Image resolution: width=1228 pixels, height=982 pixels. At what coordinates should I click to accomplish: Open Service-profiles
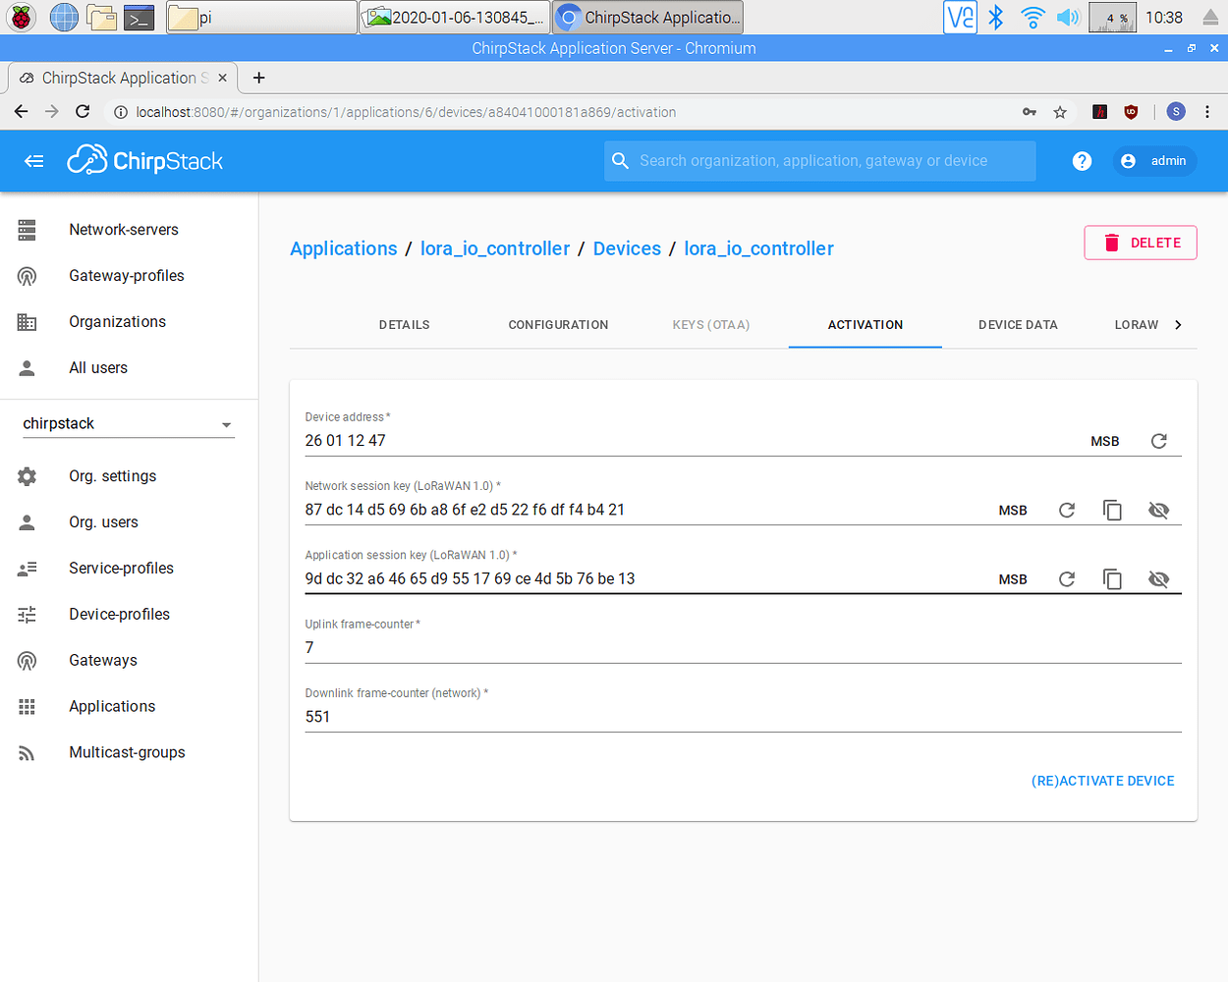click(121, 569)
